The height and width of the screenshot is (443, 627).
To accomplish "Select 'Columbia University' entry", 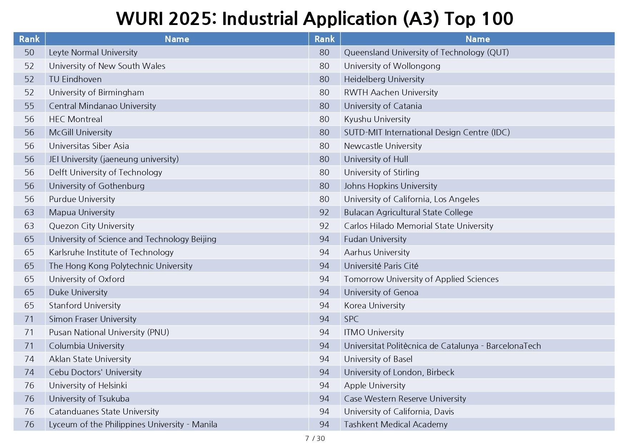I will point(86,346).
